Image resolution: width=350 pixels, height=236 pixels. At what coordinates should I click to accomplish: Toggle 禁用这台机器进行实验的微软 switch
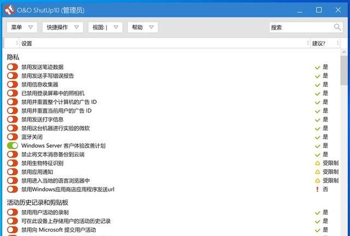tap(12, 128)
